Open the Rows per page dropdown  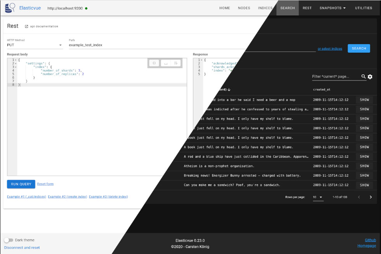[x=318, y=197]
